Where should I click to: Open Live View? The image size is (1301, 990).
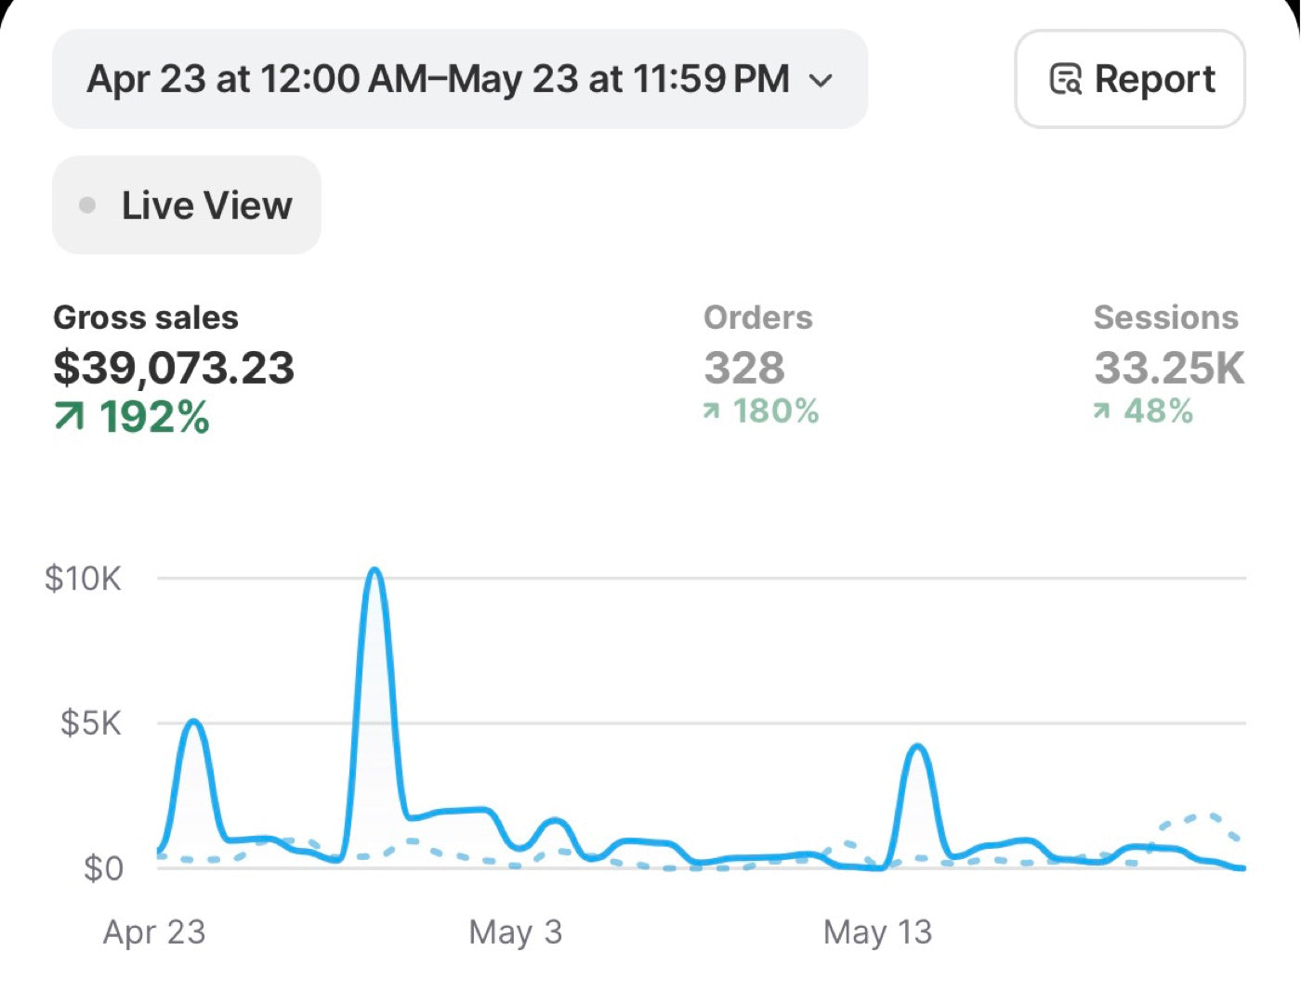(187, 205)
